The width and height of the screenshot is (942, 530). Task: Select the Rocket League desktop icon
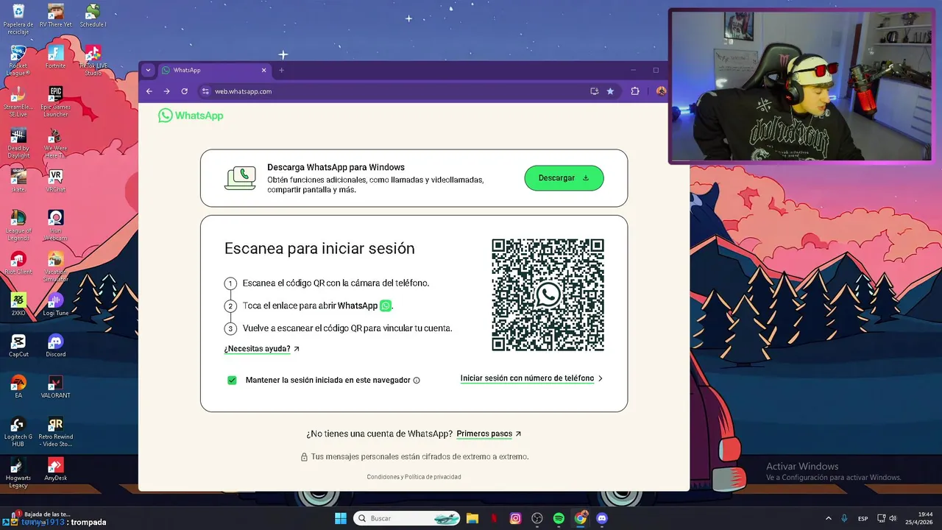pos(18,60)
